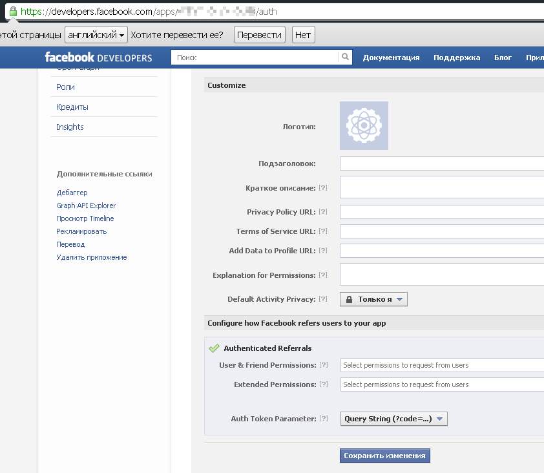This screenshot has width=544, height=473.
Task: Click the app logo thumbnail next to Логотип
Action: coord(364,125)
